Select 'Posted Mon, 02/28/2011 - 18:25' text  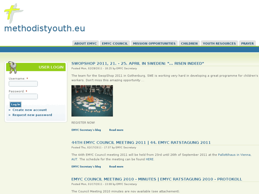pos(92,68)
